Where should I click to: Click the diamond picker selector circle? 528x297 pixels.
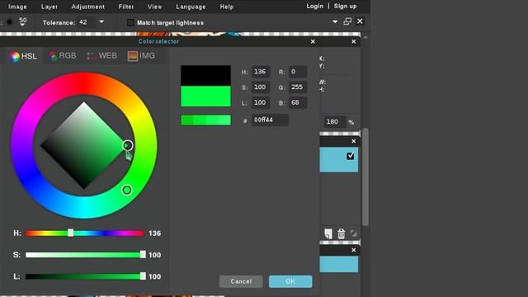127,145
